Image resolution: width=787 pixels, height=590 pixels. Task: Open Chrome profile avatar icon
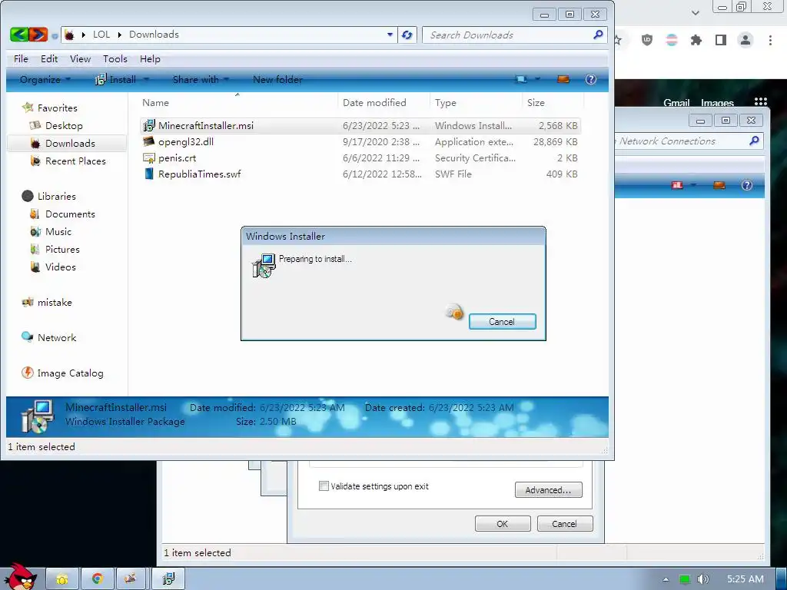click(745, 40)
